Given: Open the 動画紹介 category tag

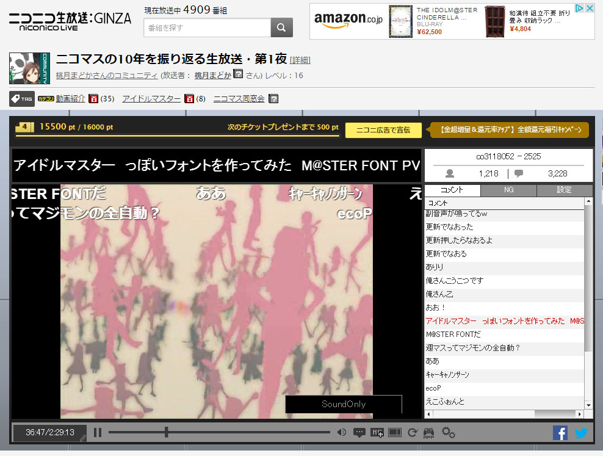Looking at the screenshot, I should click(x=70, y=99).
